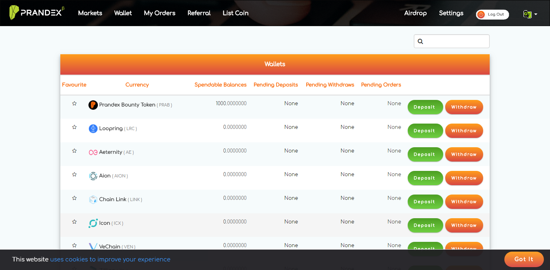Deposit Aeternity funds
This screenshot has width=550, height=270.
click(x=425, y=154)
